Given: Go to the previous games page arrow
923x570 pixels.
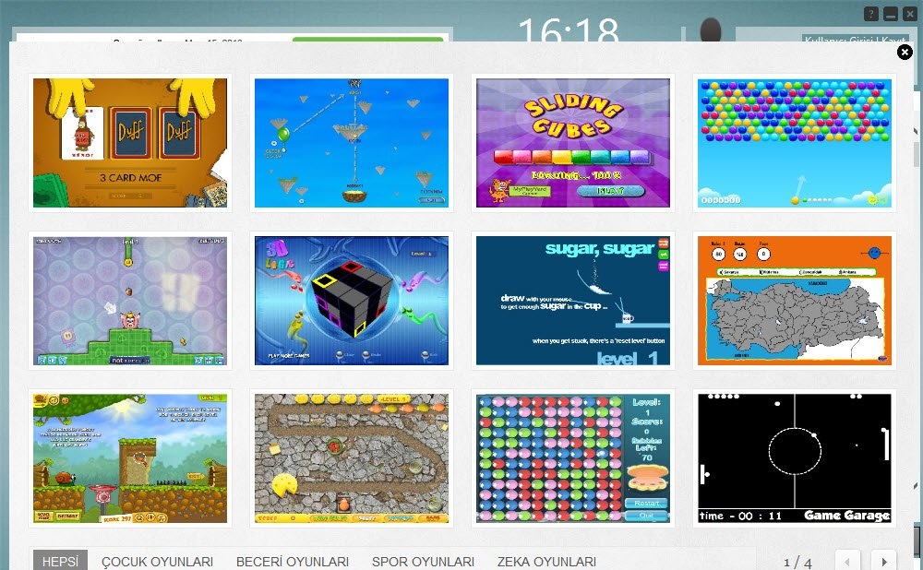Looking at the screenshot, I should point(847,561).
